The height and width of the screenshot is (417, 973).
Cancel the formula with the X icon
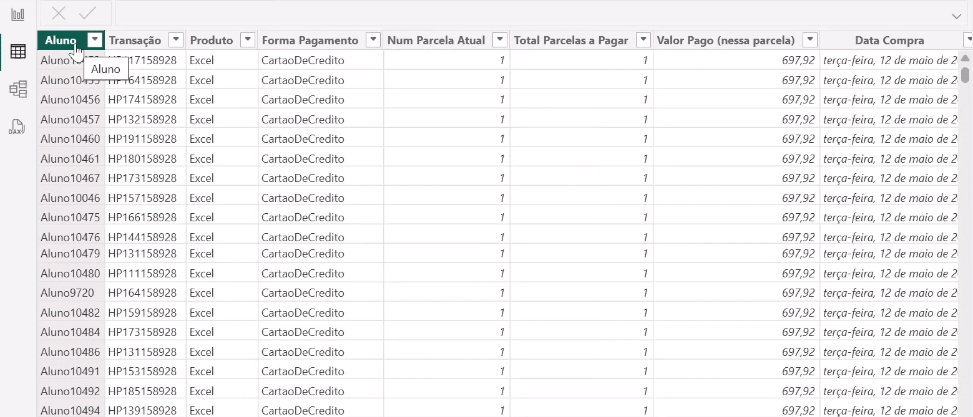pyautogui.click(x=59, y=13)
